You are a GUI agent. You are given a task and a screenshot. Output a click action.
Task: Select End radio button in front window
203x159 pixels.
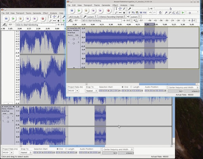[122, 87]
